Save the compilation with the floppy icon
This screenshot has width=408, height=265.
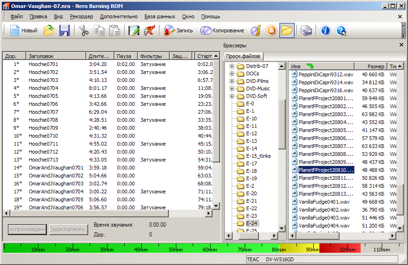[x=64, y=30]
